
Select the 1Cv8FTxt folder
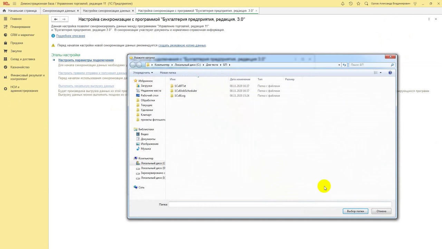point(178,86)
